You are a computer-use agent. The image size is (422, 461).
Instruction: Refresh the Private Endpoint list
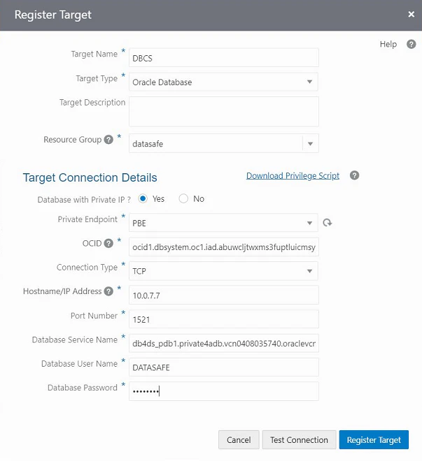click(x=328, y=223)
